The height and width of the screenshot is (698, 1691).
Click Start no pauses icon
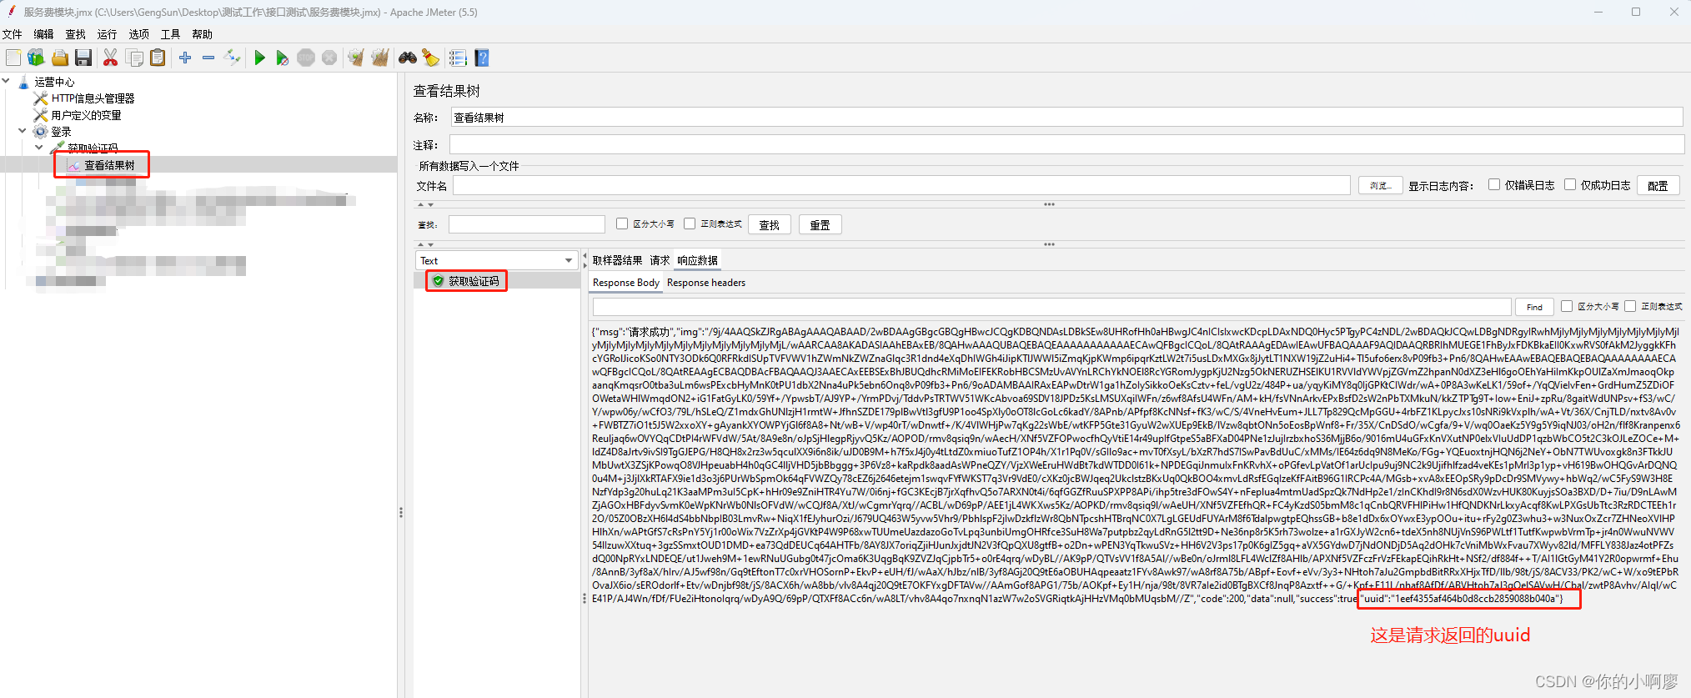(x=283, y=58)
